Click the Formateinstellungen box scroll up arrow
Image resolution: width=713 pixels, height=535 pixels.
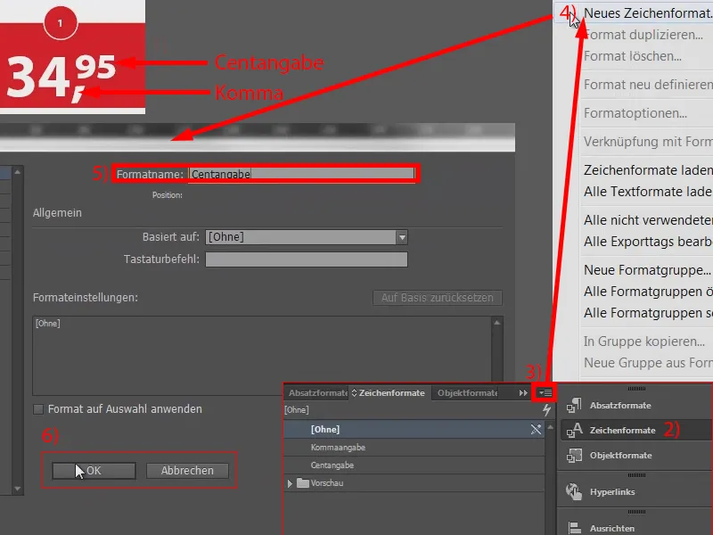(x=497, y=323)
